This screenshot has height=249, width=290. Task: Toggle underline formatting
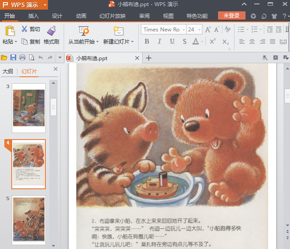pyautogui.click(x=172, y=41)
